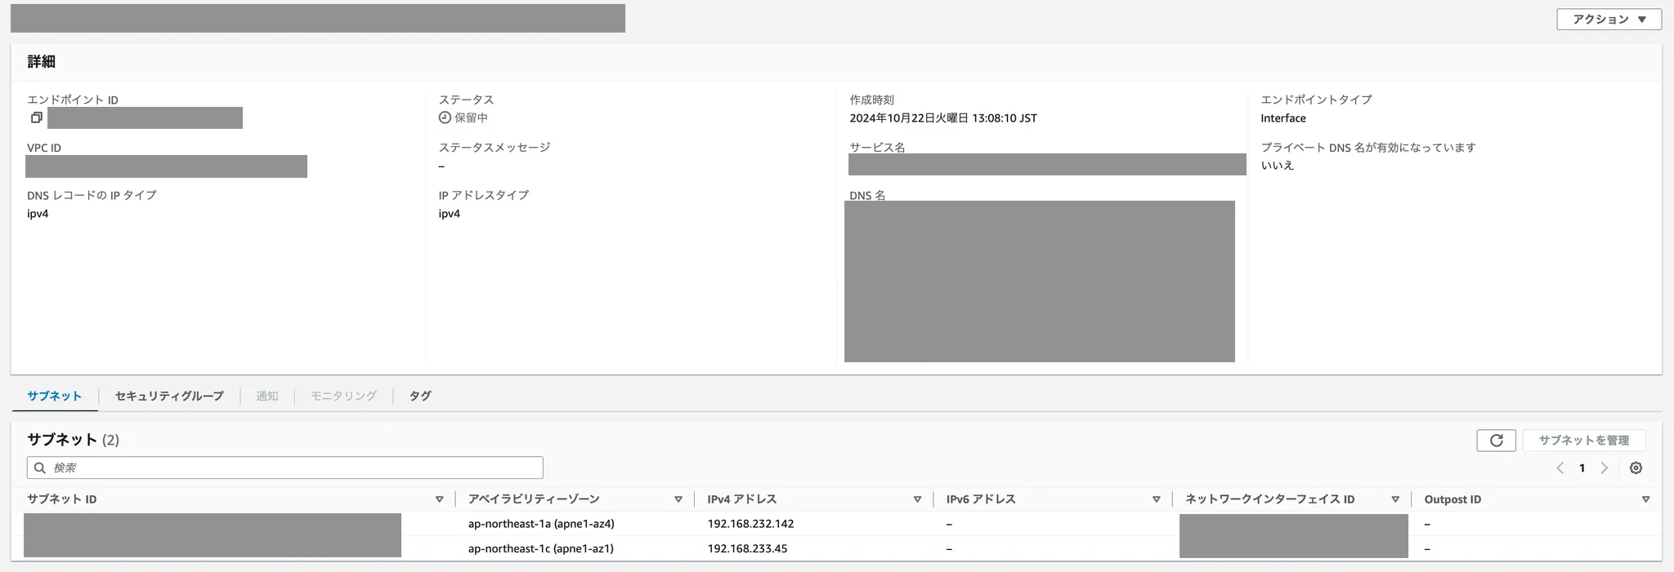Click the ネットワークインターフェイス ID column header
Image resolution: width=1674 pixels, height=572 pixels.
(1269, 499)
